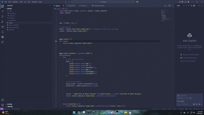204x115 pixels.
Task: Open Copilot chat settings gear
Action: click(x=194, y=6)
